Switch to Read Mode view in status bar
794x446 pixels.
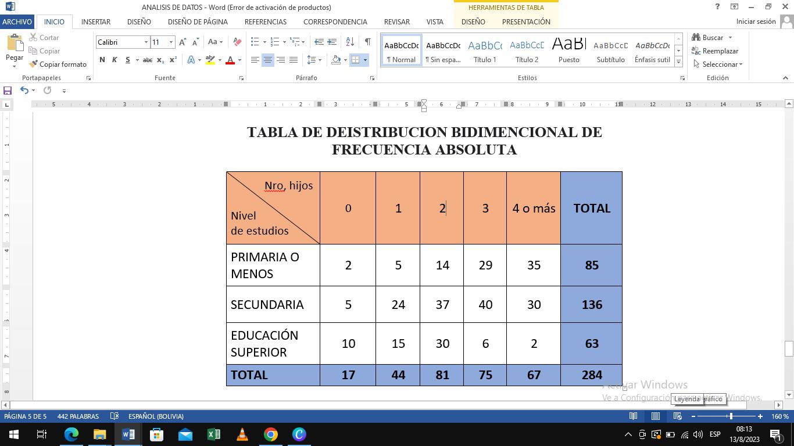coord(634,416)
